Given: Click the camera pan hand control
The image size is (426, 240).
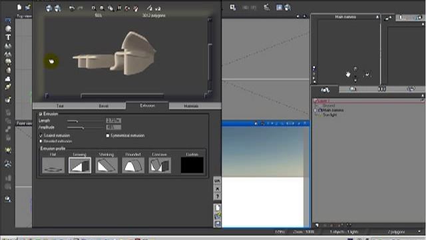Looking at the screenshot, I should [x=348, y=74].
